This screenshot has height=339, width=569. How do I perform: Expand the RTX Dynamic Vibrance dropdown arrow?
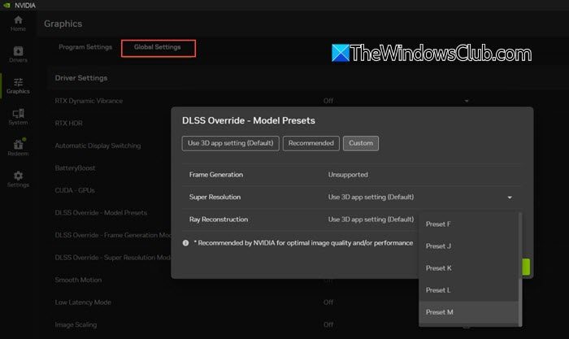coord(467,101)
